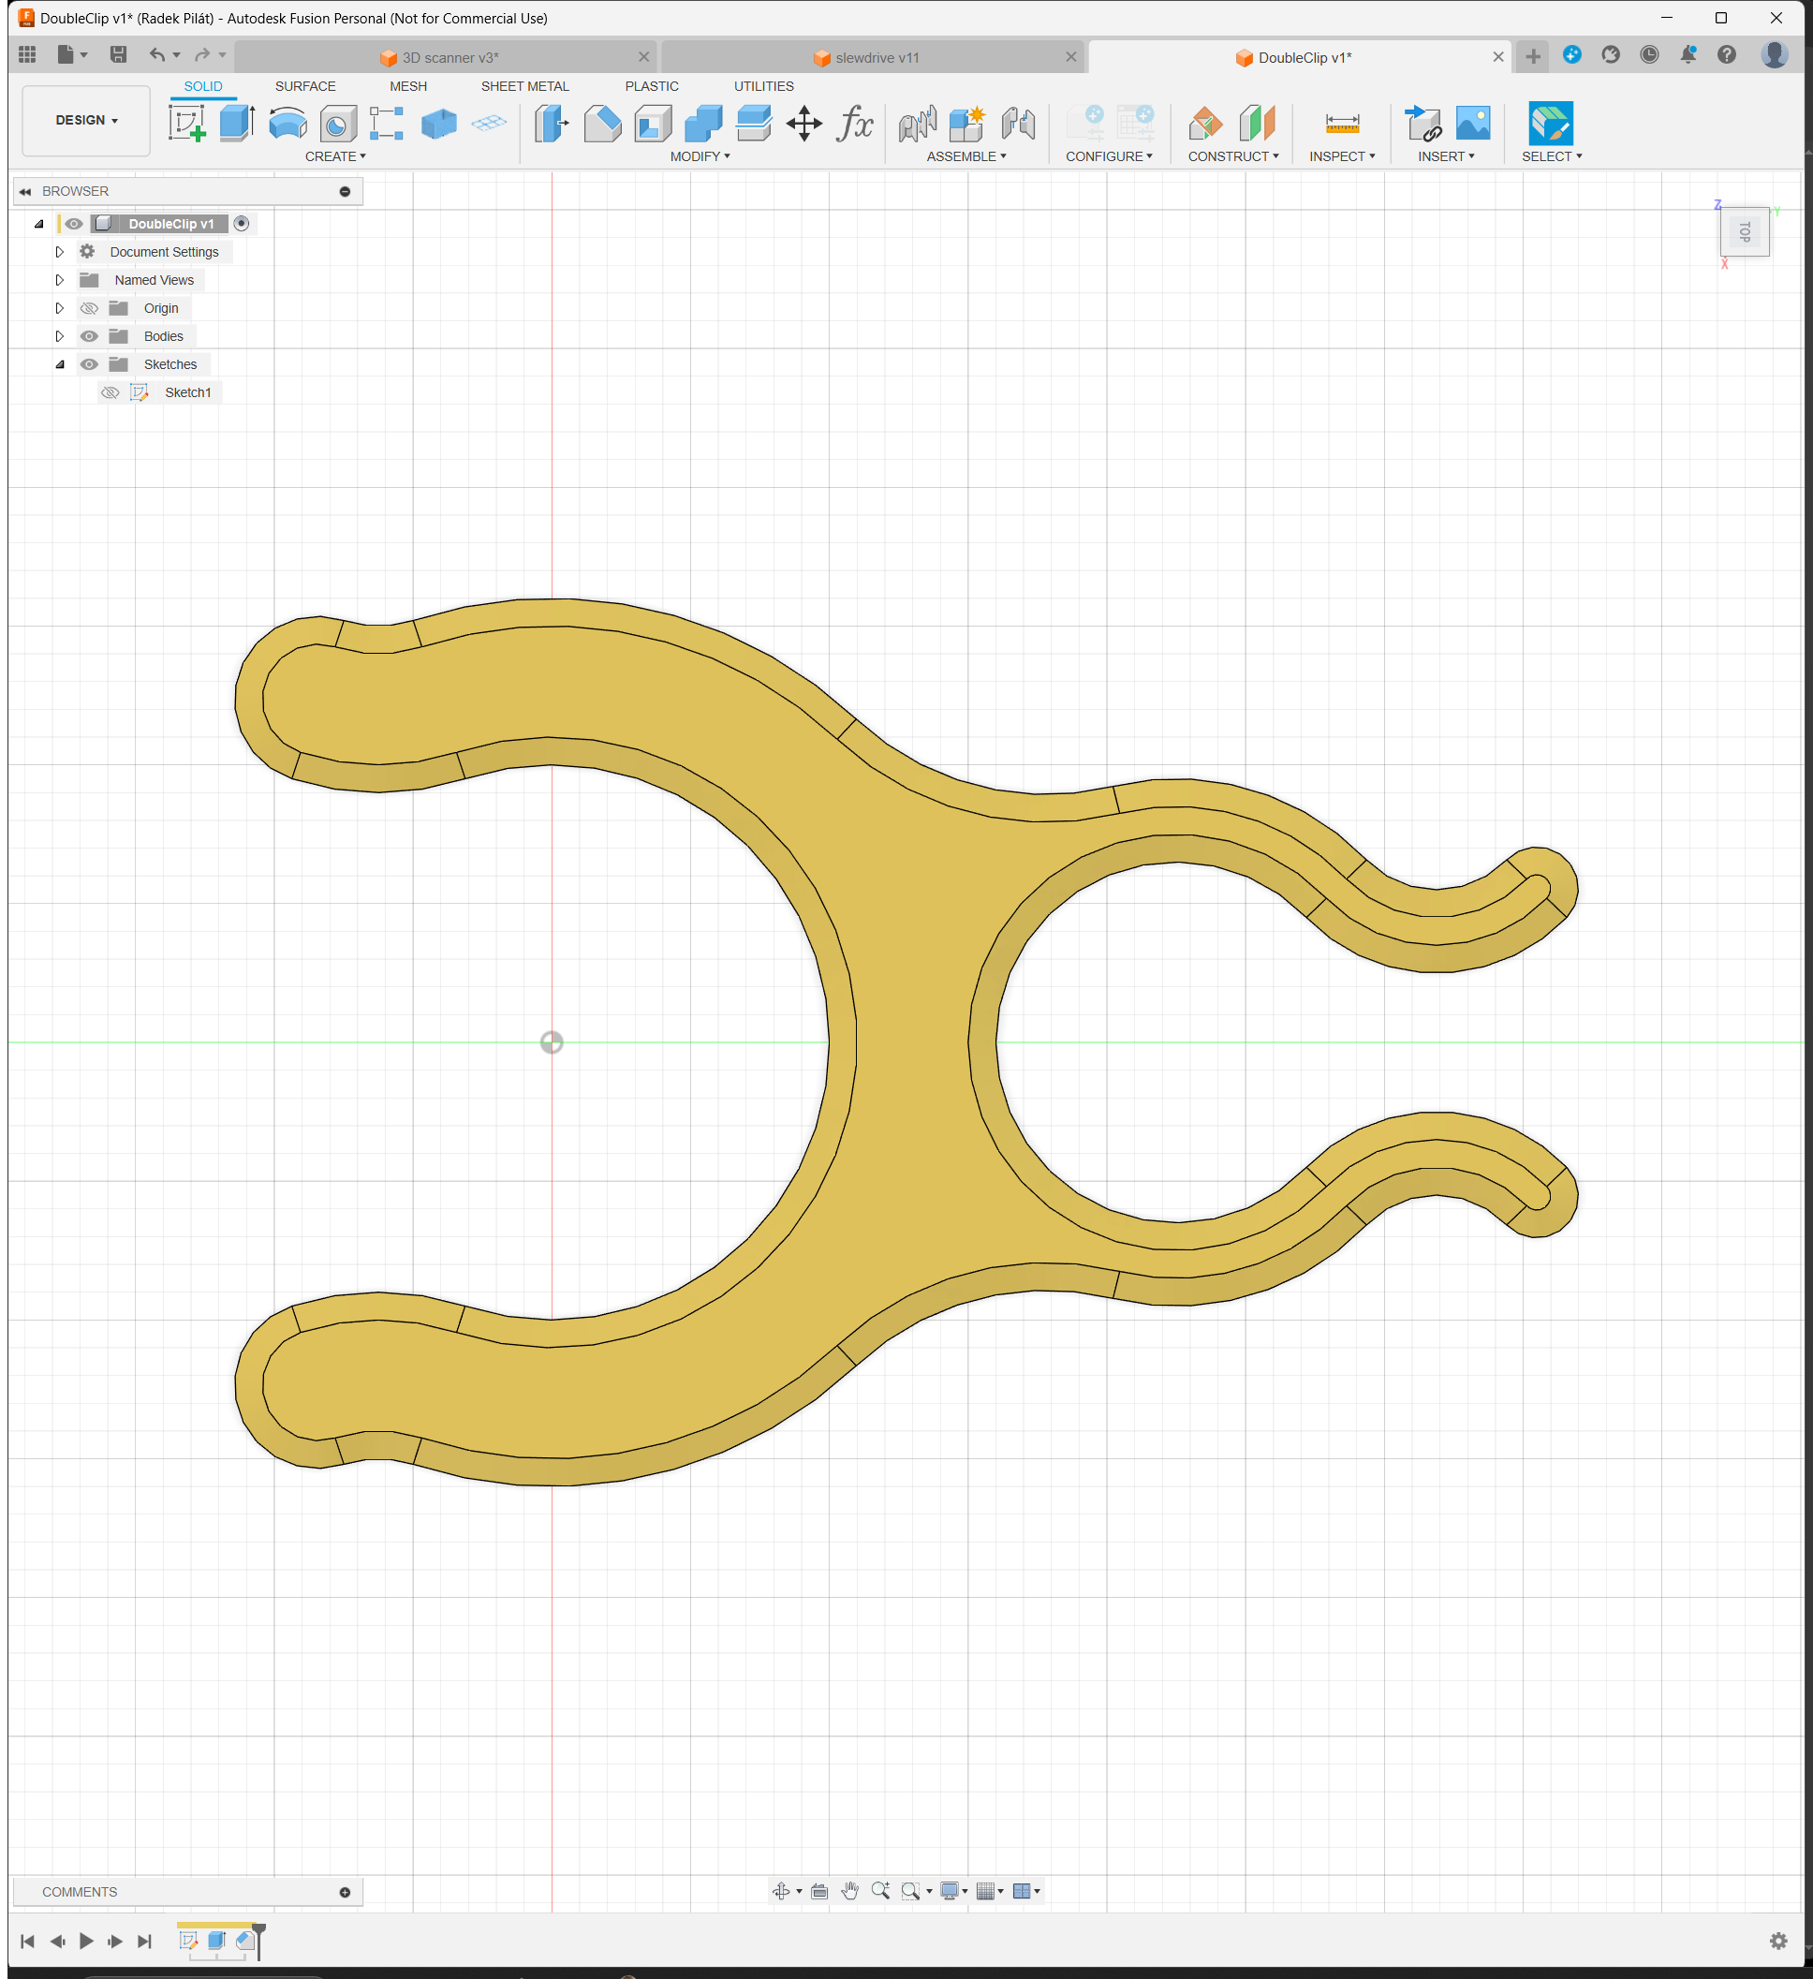1813x1979 pixels.
Task: Collapse the Sketches folder
Action: point(60,364)
